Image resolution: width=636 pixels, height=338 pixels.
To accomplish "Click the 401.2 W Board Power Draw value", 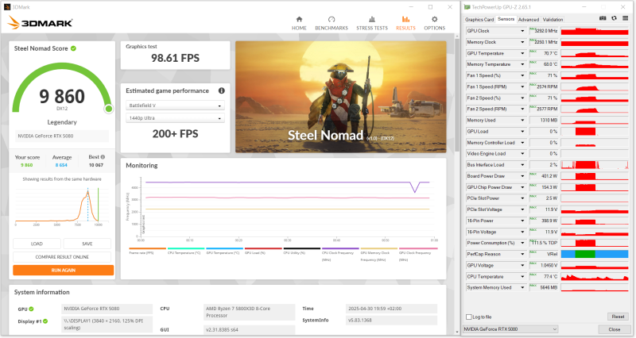I will click(549, 176).
